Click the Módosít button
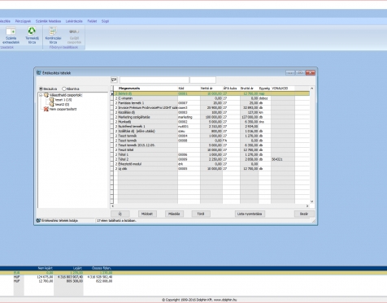387x303 pixels. click(147, 214)
